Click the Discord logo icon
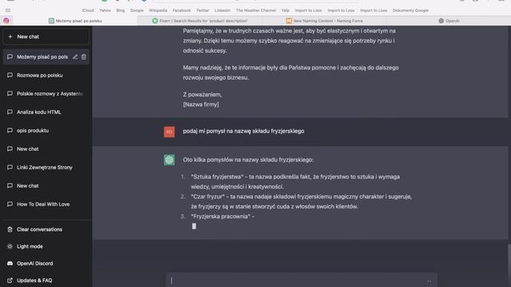Image resolution: width=511 pixels, height=287 pixels. pos(10,263)
